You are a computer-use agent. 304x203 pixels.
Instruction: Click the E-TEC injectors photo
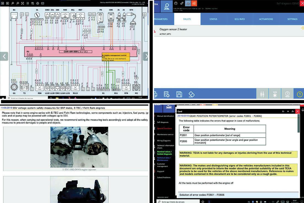tap(79, 147)
